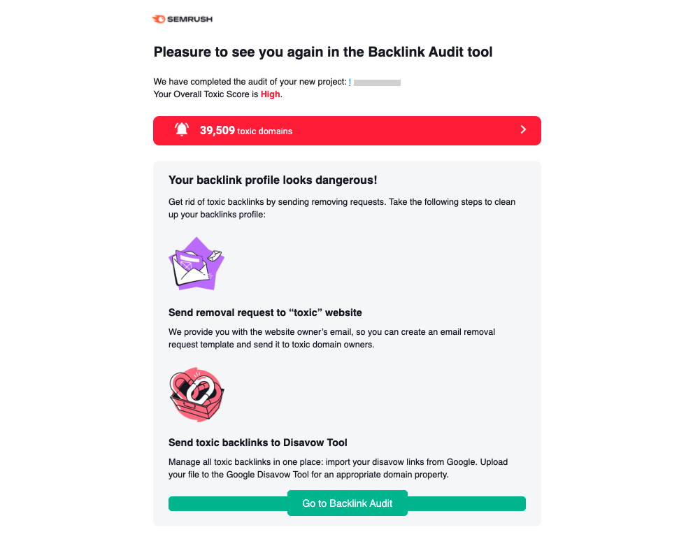Click the SEMRUSH wordmark text

point(190,19)
